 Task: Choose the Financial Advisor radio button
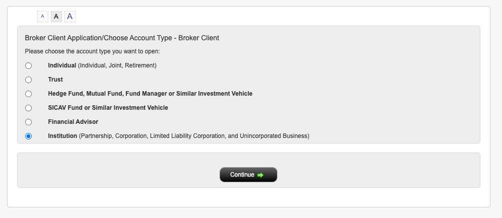(x=28, y=122)
